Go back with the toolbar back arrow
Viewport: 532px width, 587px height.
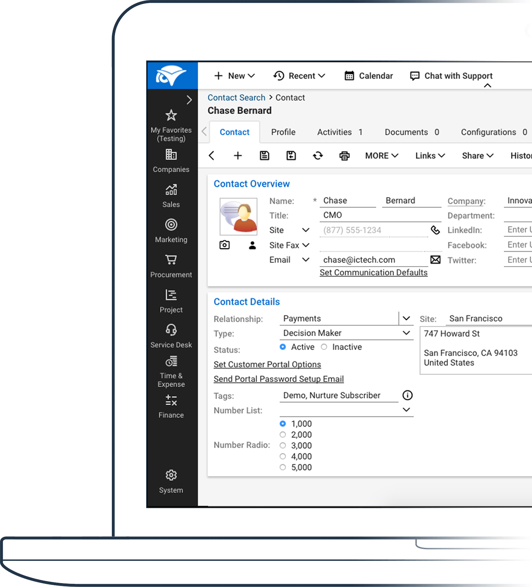click(x=212, y=156)
